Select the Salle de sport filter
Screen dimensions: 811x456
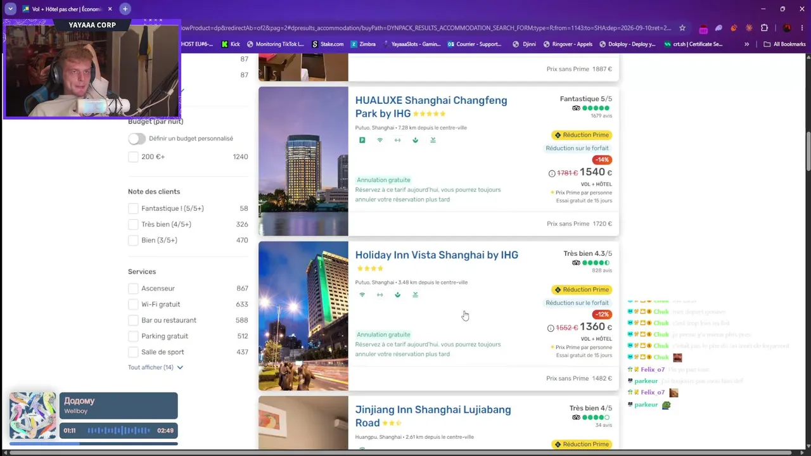[133, 352]
